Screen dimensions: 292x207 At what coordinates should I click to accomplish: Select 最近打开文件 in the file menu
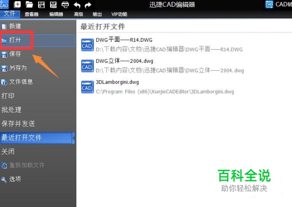coord(37,138)
